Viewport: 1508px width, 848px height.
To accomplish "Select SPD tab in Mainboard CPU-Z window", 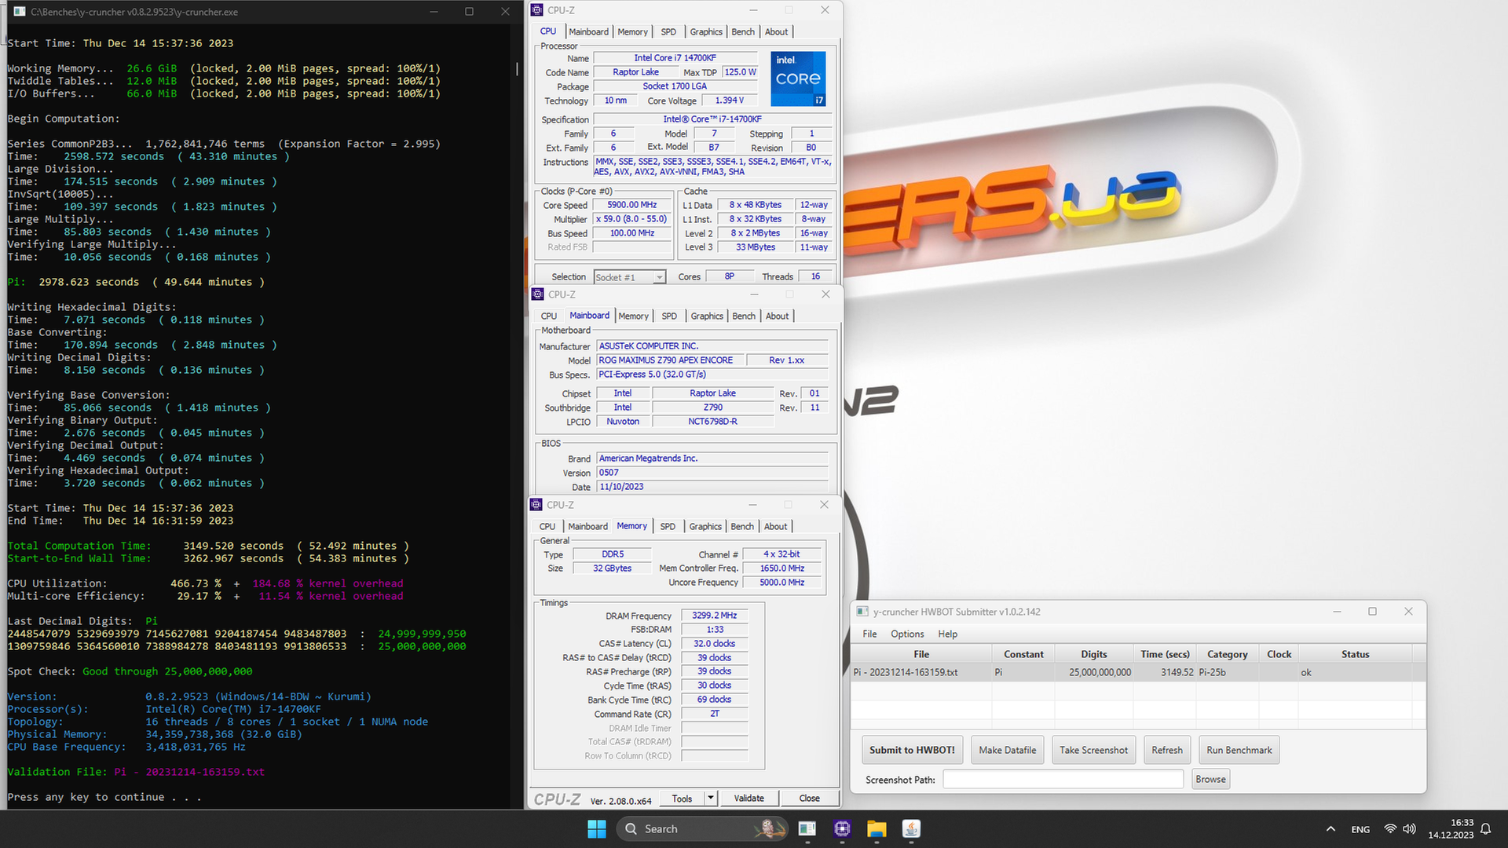I will (x=669, y=316).
